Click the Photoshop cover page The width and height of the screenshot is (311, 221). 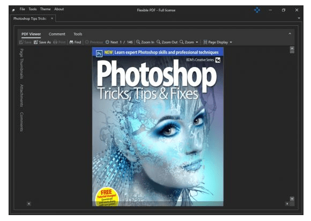[x=158, y=127]
